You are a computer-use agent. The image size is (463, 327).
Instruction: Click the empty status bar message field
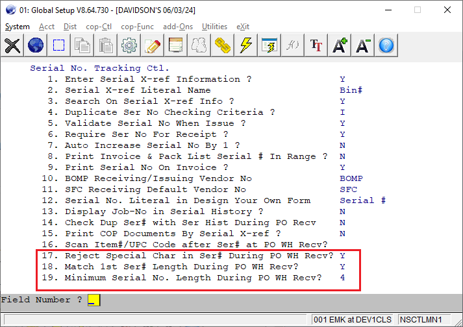coord(155,320)
